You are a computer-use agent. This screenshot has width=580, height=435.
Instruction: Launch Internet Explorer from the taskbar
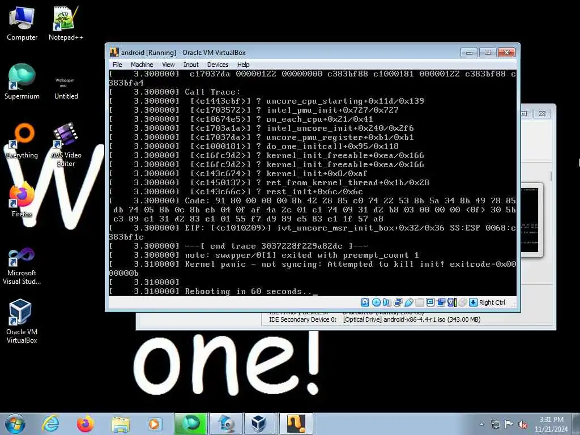(x=50, y=424)
